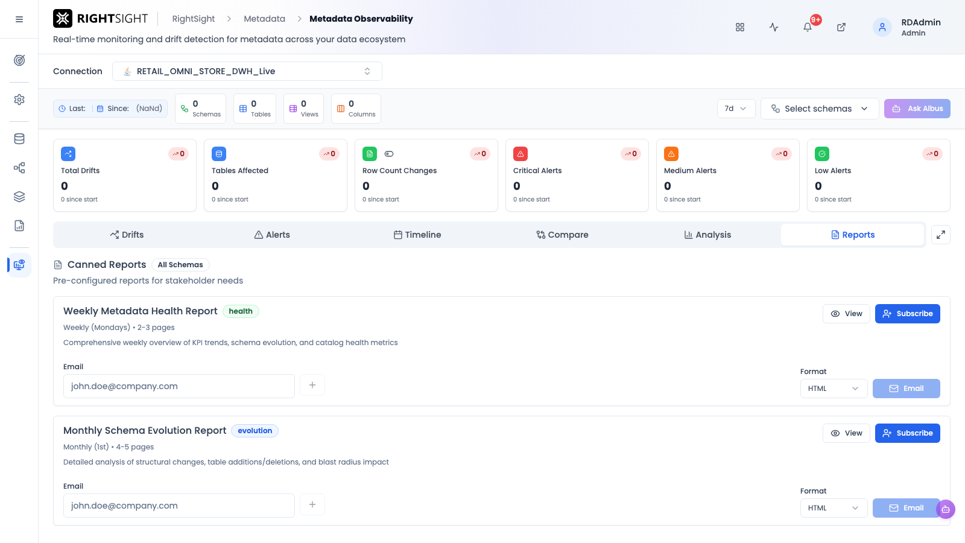Click the Row Count Changes card icon

370,154
